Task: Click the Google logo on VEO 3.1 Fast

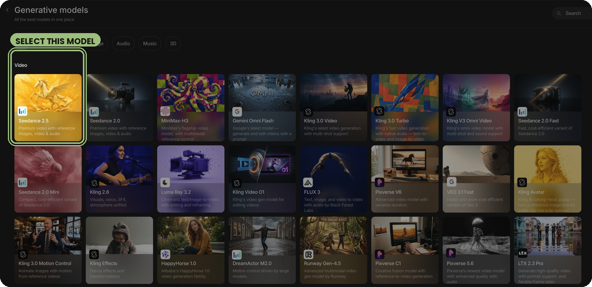Action: (x=451, y=182)
